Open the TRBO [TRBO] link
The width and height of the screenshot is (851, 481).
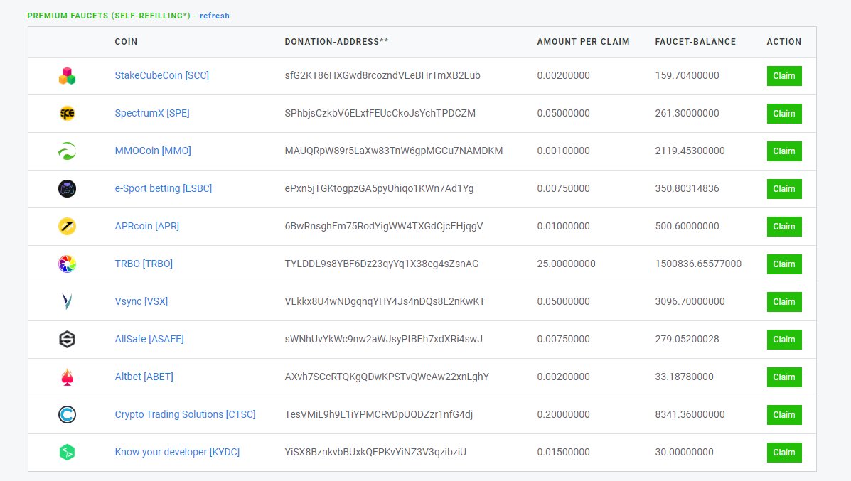tap(144, 264)
